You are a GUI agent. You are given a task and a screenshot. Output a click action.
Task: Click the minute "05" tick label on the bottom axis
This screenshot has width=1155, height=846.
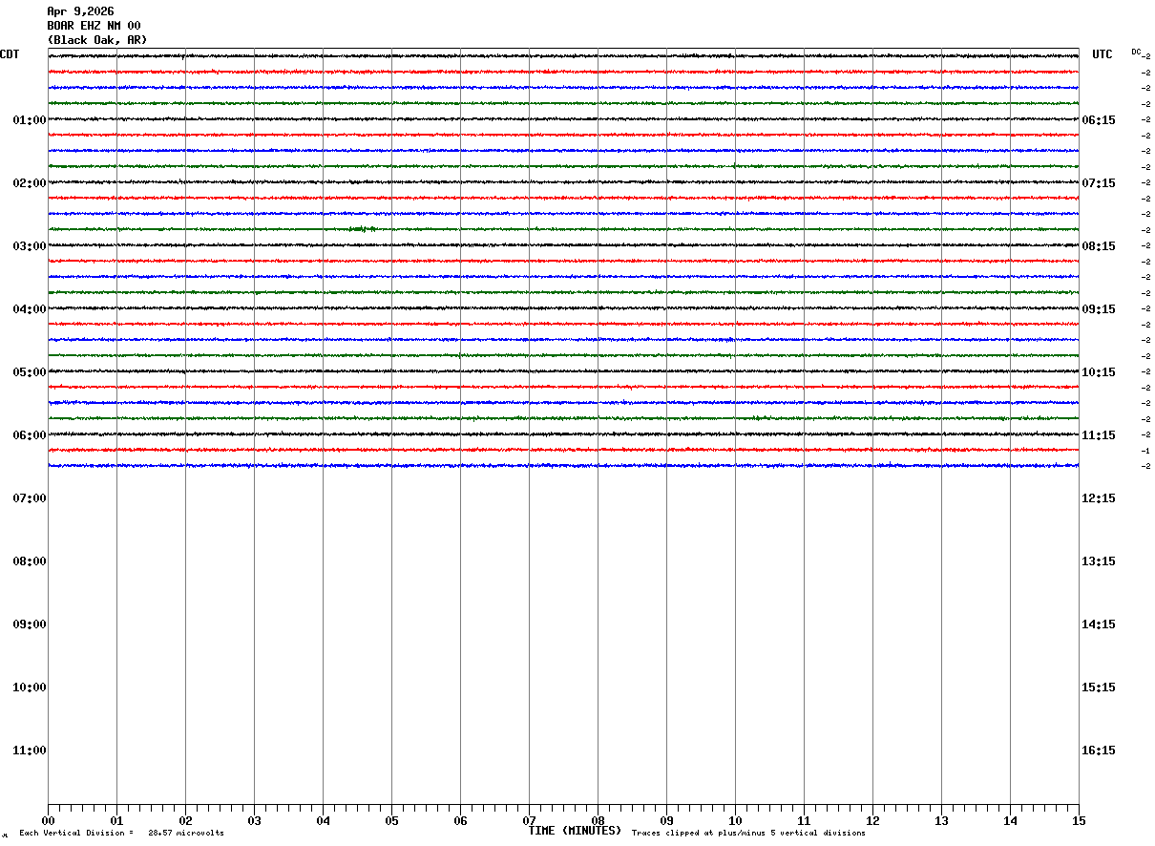click(x=391, y=821)
